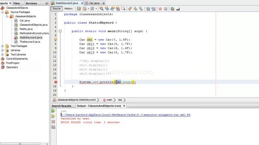Screen dimensions: 259x145
Task: Stop the running build grey square
Action: point(53,122)
